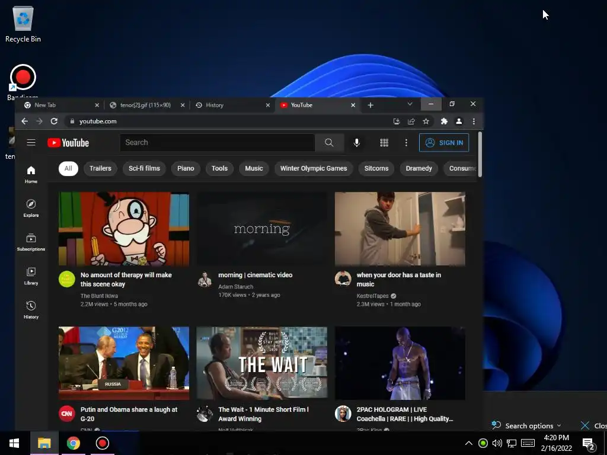Screen dimensions: 607x455
Task: Click the YouTube page vertical scrollbar
Action: tap(480, 155)
